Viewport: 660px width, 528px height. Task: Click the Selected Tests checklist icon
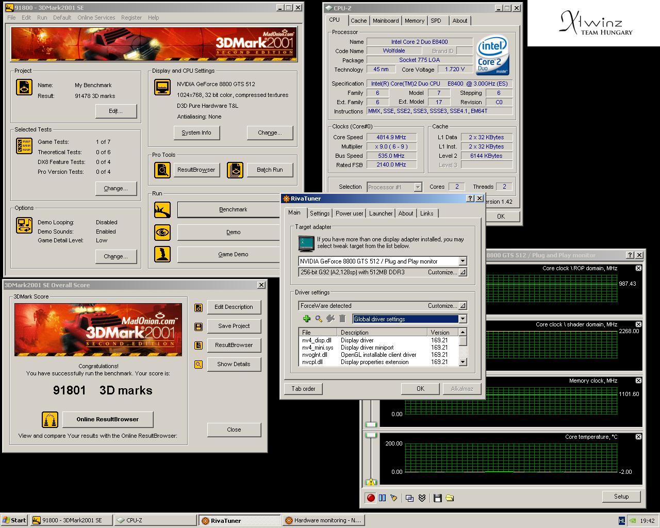24,146
